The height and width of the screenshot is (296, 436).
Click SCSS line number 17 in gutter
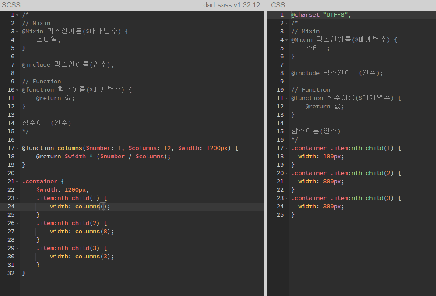coord(11,148)
